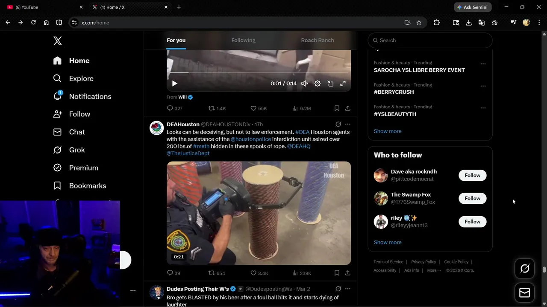Open the #meth hashtag link
547x307 pixels.
pyautogui.click(x=201, y=146)
